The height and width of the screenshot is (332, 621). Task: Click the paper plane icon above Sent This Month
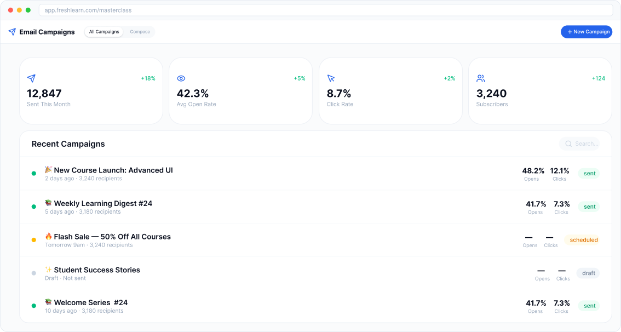click(31, 78)
